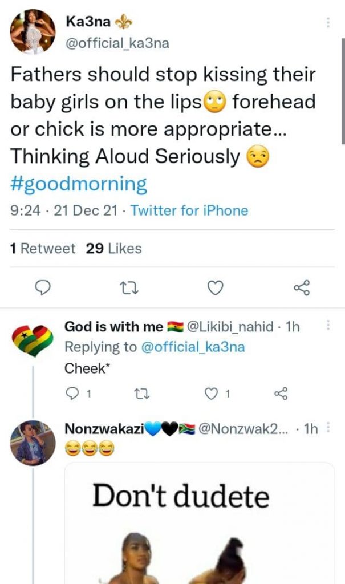View the 29 Likes list
Screen dimensions: 345x584
coord(113,249)
